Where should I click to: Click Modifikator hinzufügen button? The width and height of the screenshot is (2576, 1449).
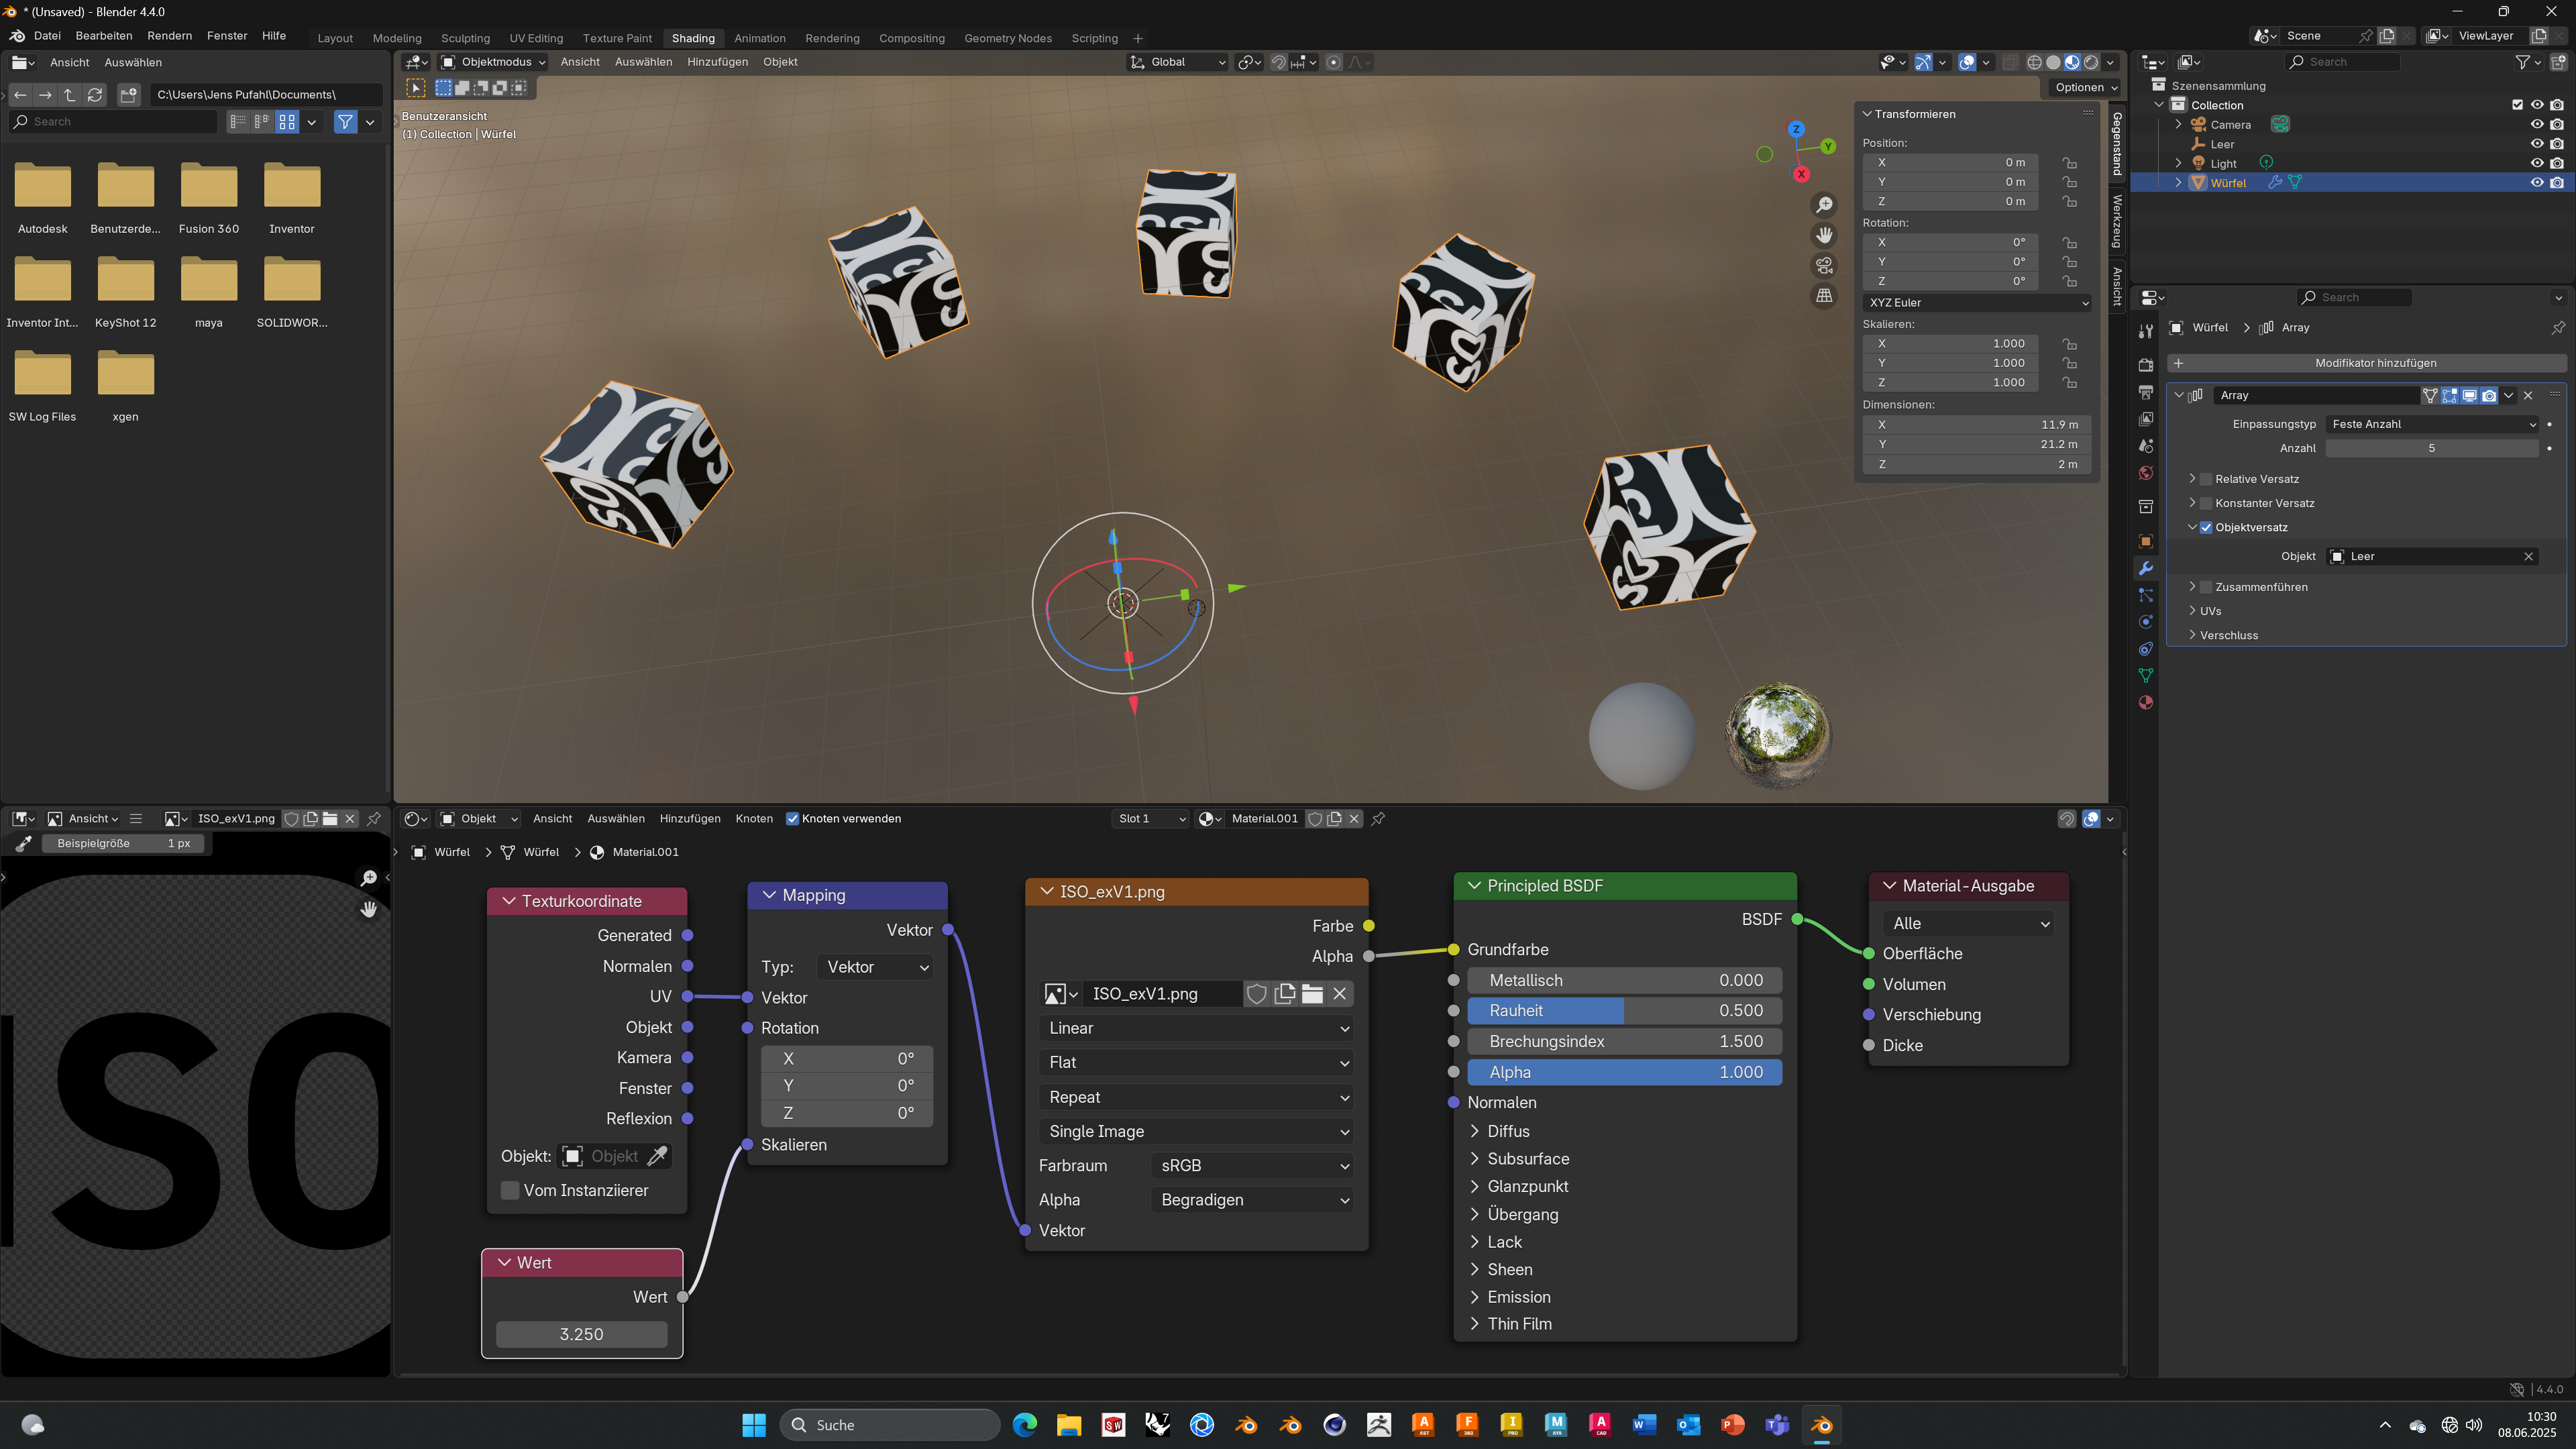click(2375, 363)
